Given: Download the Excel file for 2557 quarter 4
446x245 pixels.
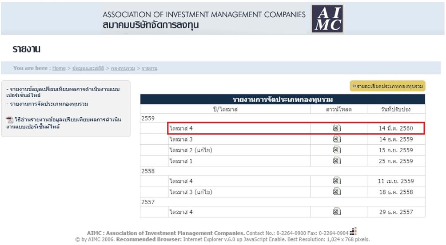Looking at the screenshot, I should point(337,212).
